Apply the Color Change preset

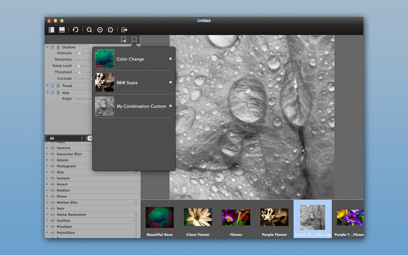(130, 59)
